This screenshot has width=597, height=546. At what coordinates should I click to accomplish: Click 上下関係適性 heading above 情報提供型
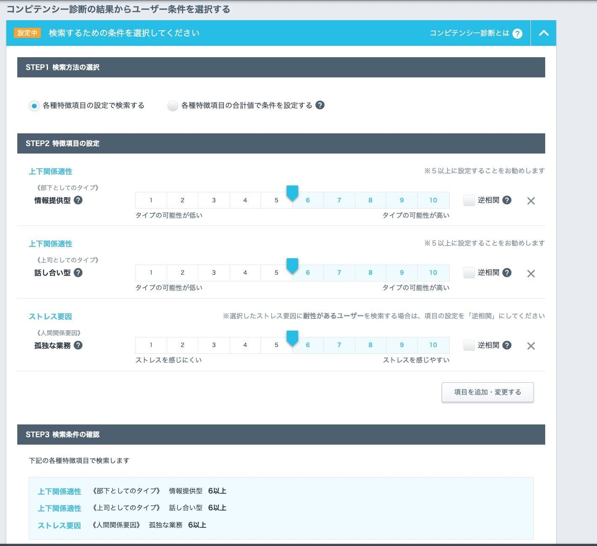point(51,172)
